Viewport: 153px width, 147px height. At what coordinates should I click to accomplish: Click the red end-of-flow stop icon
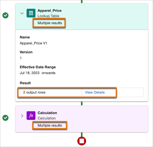coord(82,141)
